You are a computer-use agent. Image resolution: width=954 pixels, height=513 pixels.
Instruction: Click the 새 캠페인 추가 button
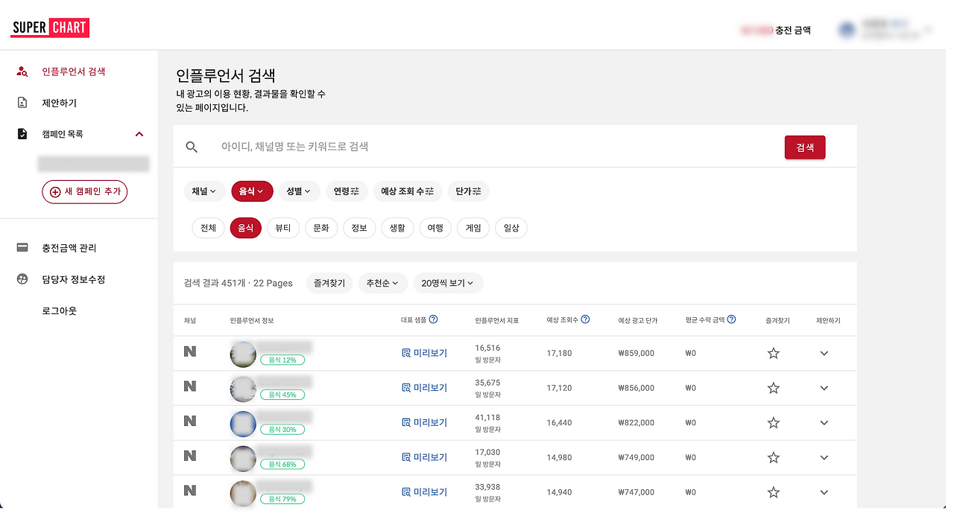(x=85, y=191)
